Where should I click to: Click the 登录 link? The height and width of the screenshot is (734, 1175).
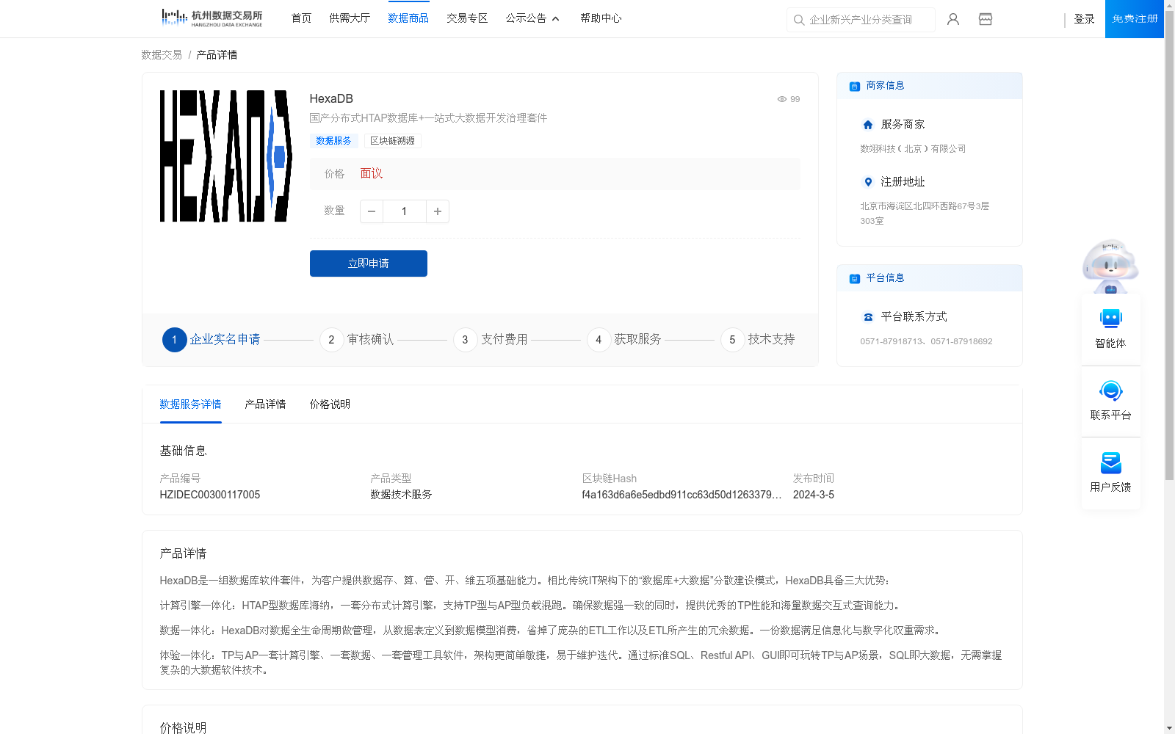click(1084, 19)
